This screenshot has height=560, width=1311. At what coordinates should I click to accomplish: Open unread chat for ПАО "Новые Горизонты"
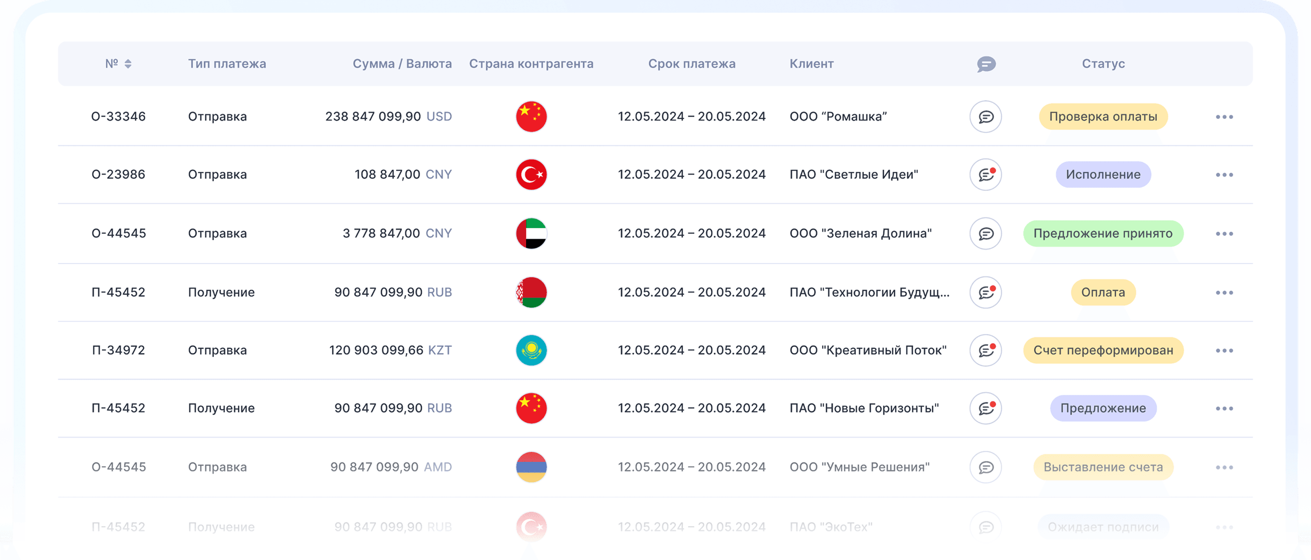986,408
